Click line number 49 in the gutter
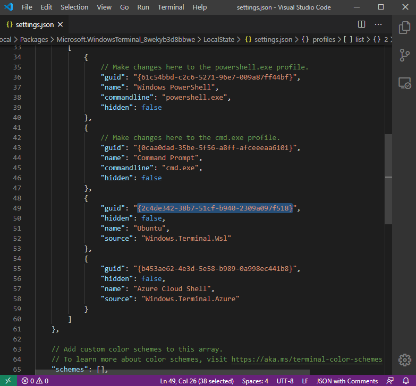This screenshot has height=386, width=416. click(17, 208)
